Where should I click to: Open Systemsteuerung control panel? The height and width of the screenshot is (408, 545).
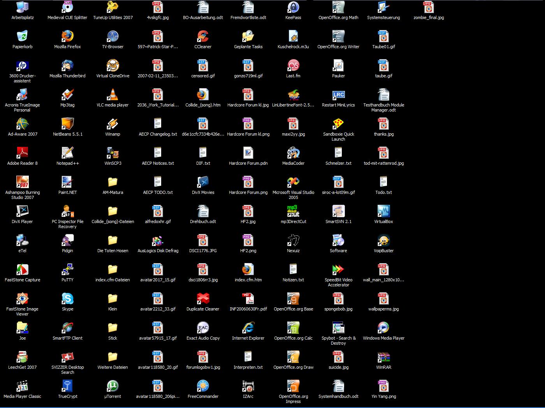tap(384, 7)
